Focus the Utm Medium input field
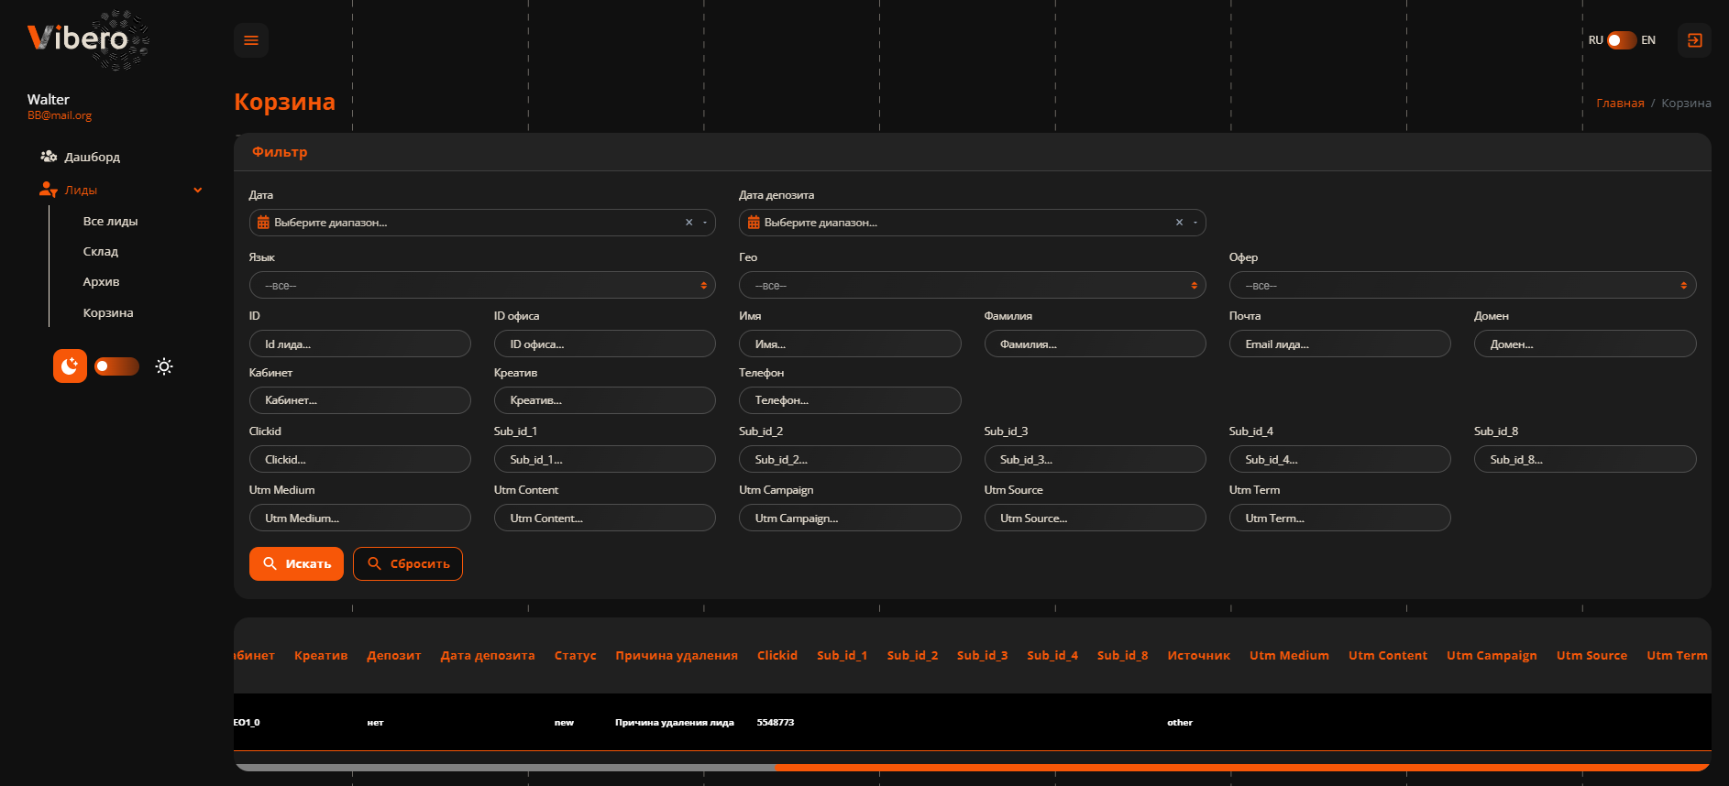This screenshot has height=786, width=1729. [x=359, y=518]
